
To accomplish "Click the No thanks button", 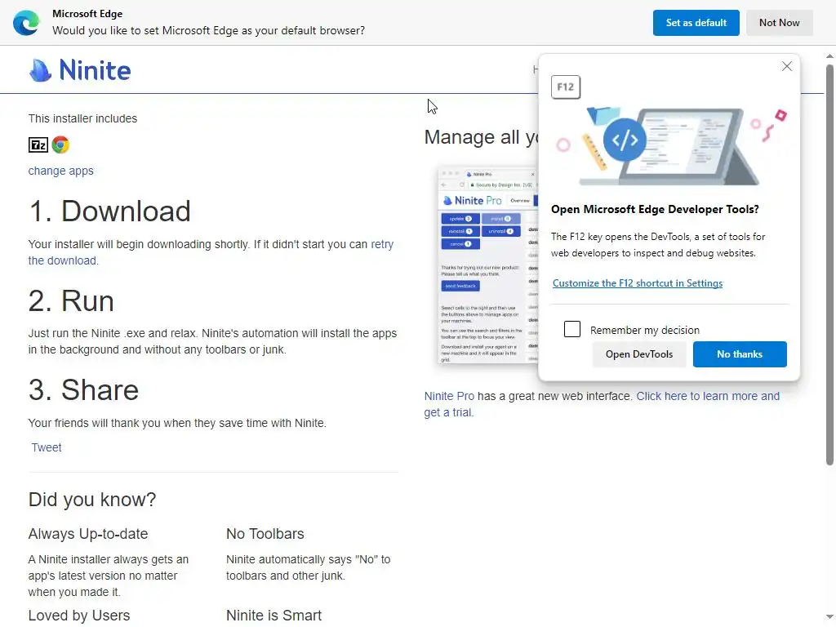I will click(x=740, y=354).
